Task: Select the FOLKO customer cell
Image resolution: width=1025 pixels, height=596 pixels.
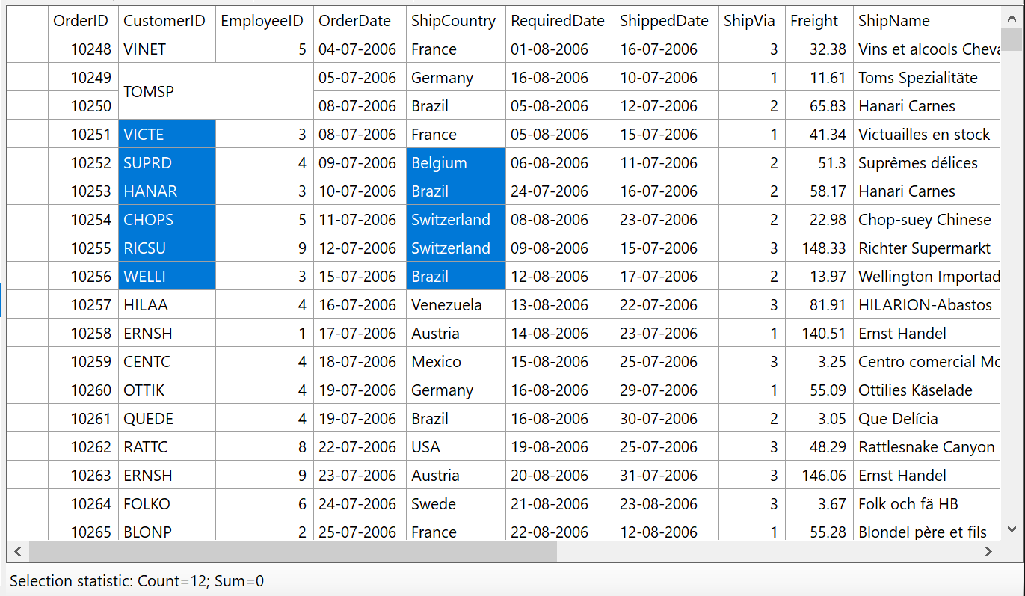Action: point(167,504)
